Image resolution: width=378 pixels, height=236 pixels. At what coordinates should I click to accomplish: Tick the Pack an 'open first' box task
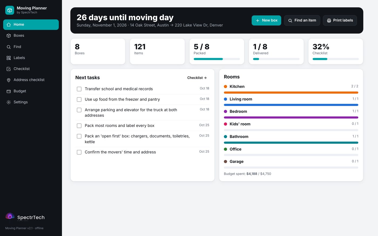tap(79, 136)
